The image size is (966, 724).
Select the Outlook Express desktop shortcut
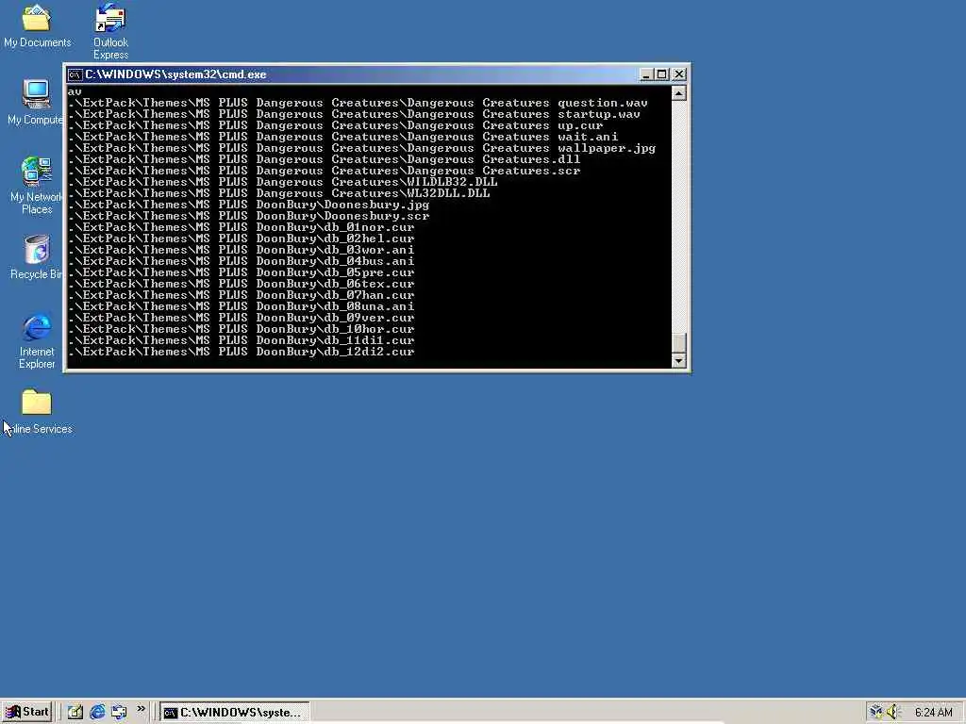(111, 31)
